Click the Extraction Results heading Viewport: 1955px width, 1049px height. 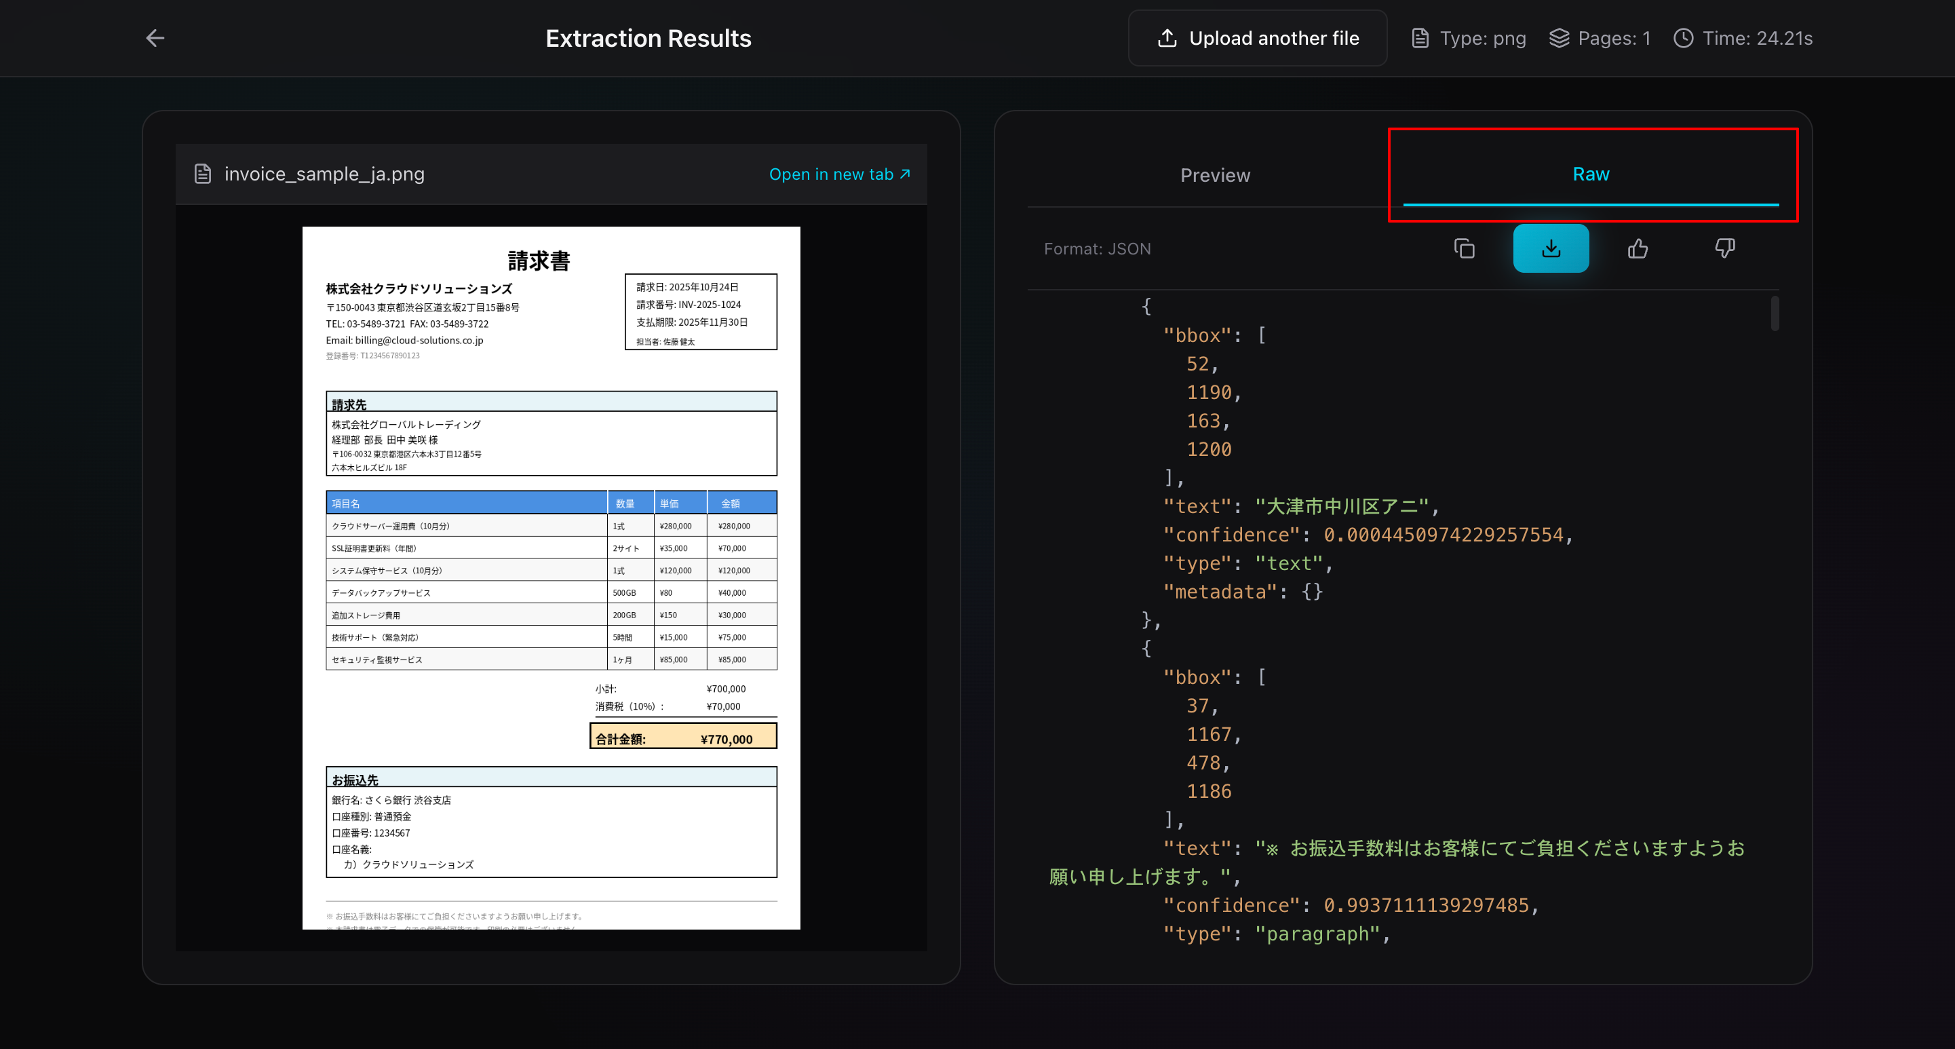pyautogui.click(x=648, y=38)
